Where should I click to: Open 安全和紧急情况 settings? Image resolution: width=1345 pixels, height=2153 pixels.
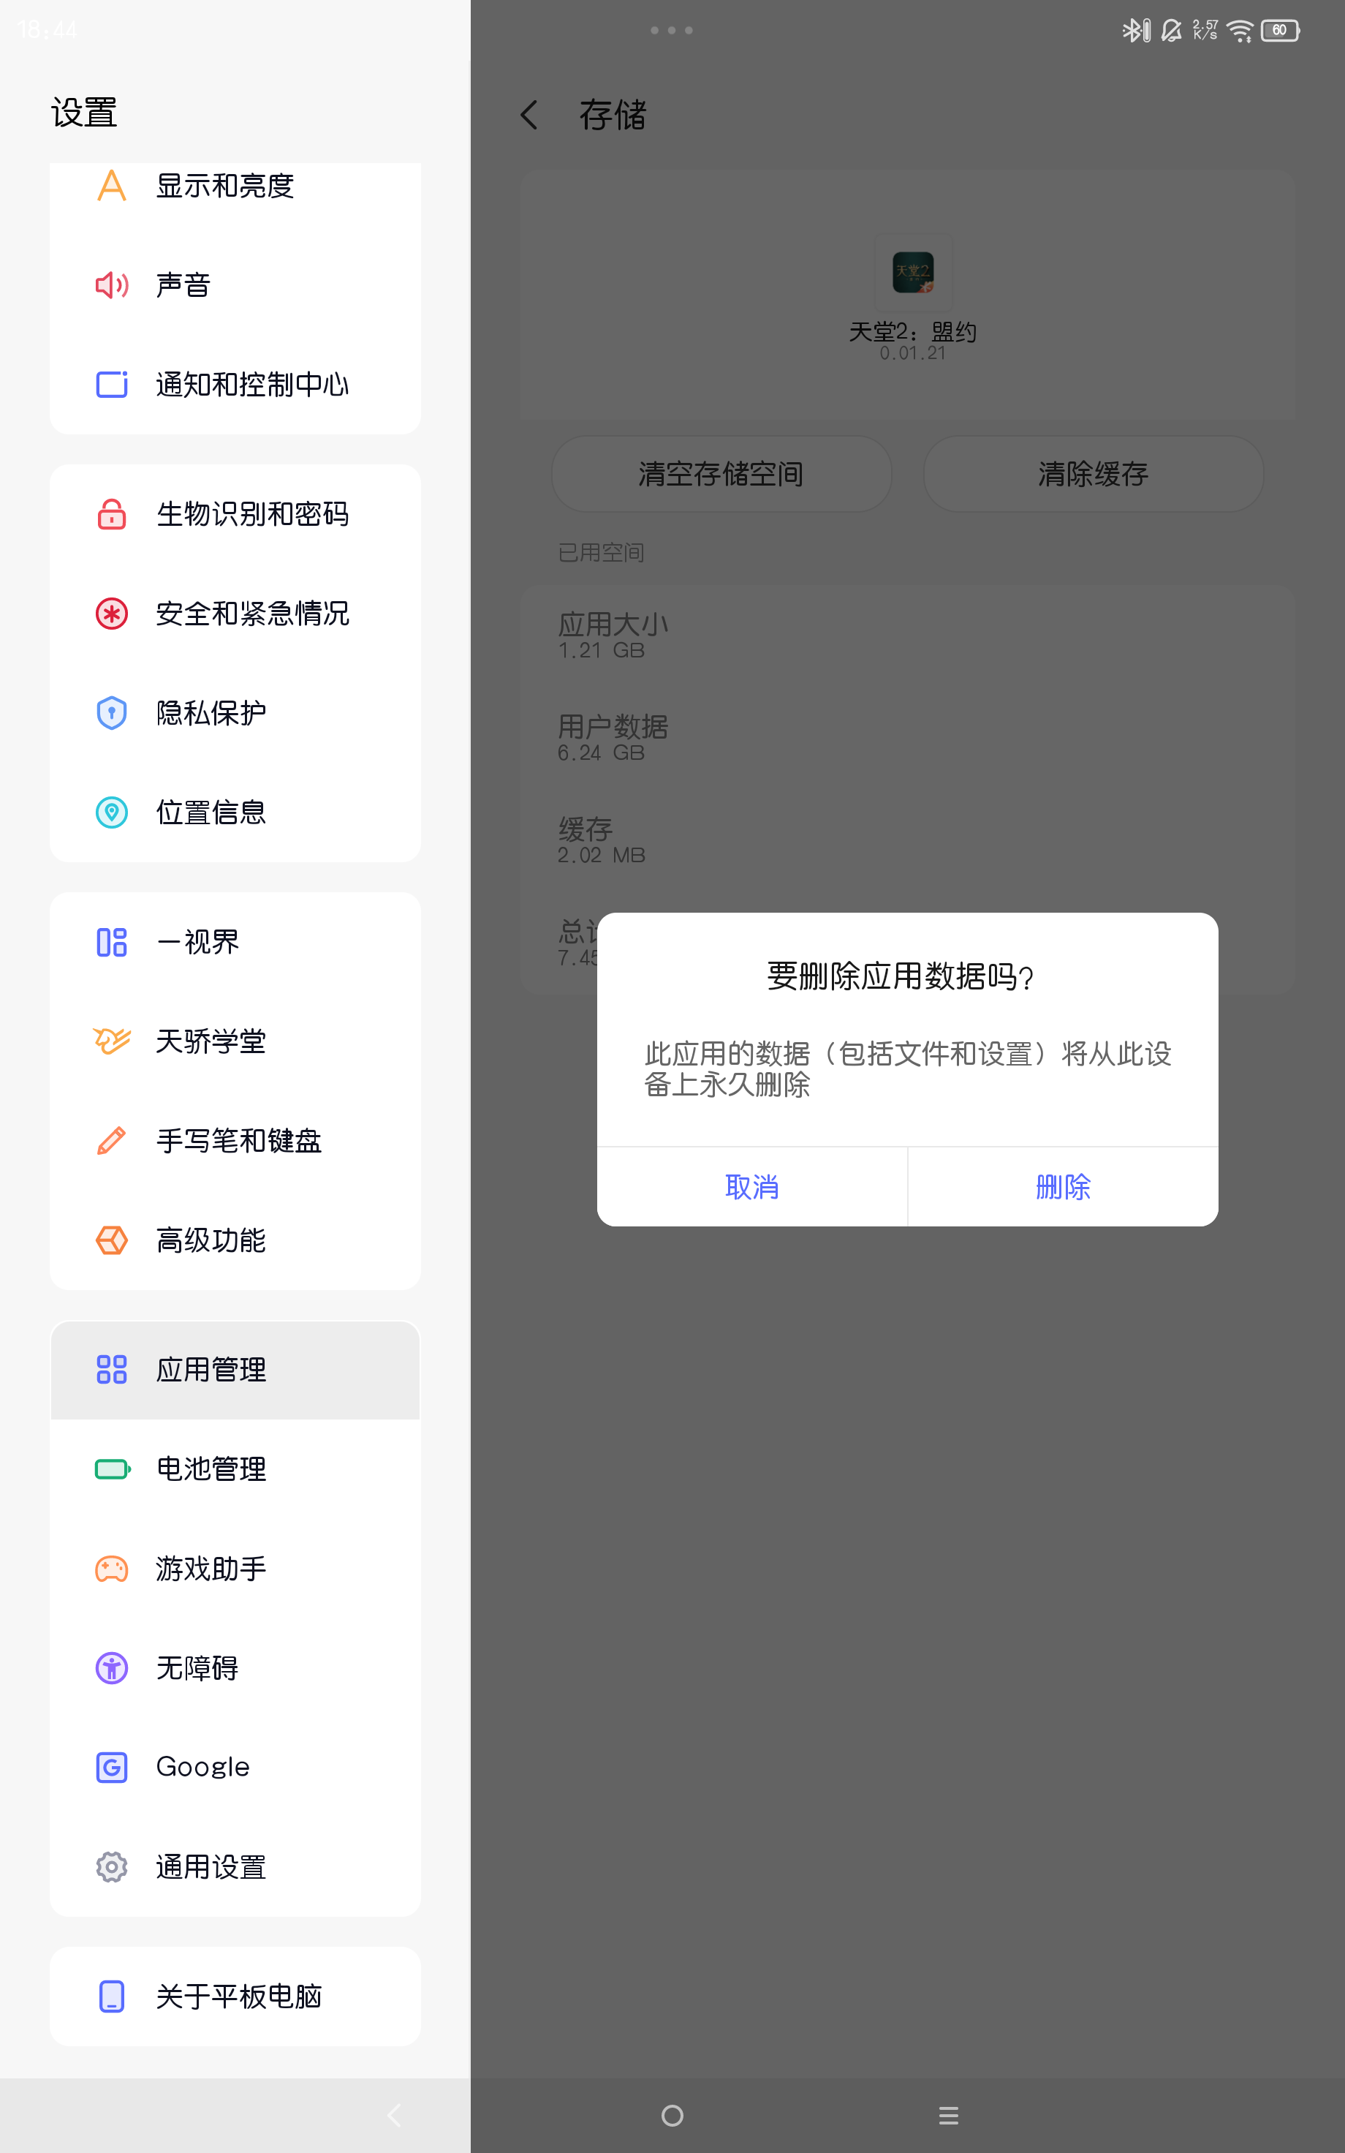pyautogui.click(x=235, y=614)
